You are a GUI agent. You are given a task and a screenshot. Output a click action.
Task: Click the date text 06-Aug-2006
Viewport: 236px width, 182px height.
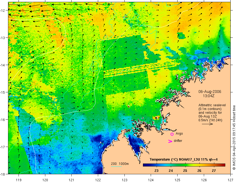click(x=210, y=92)
